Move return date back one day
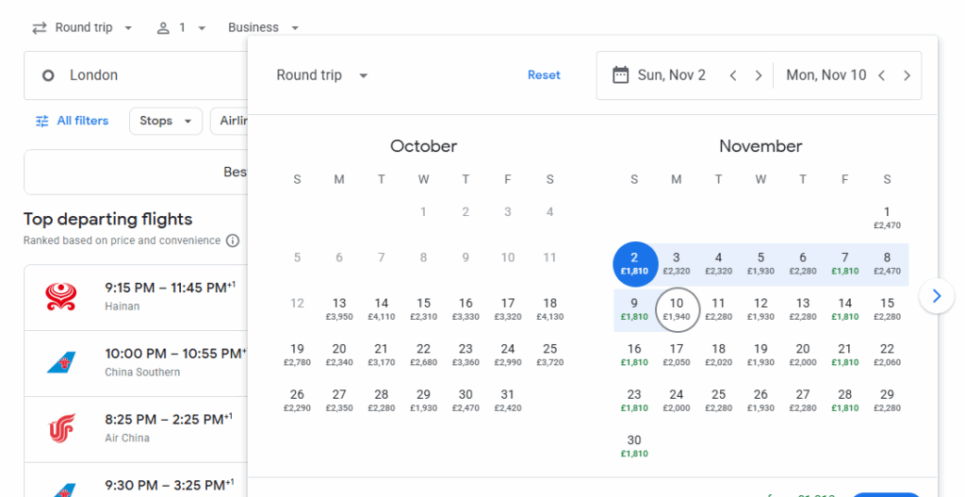This screenshot has width=965, height=497. 881,75
